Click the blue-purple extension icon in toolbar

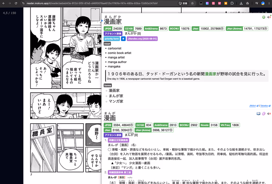click(207, 3)
